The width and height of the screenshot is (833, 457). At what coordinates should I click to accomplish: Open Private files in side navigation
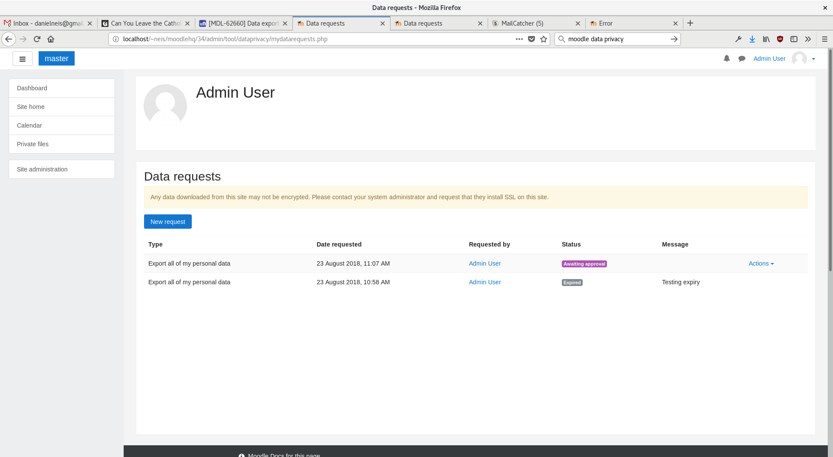(62, 144)
